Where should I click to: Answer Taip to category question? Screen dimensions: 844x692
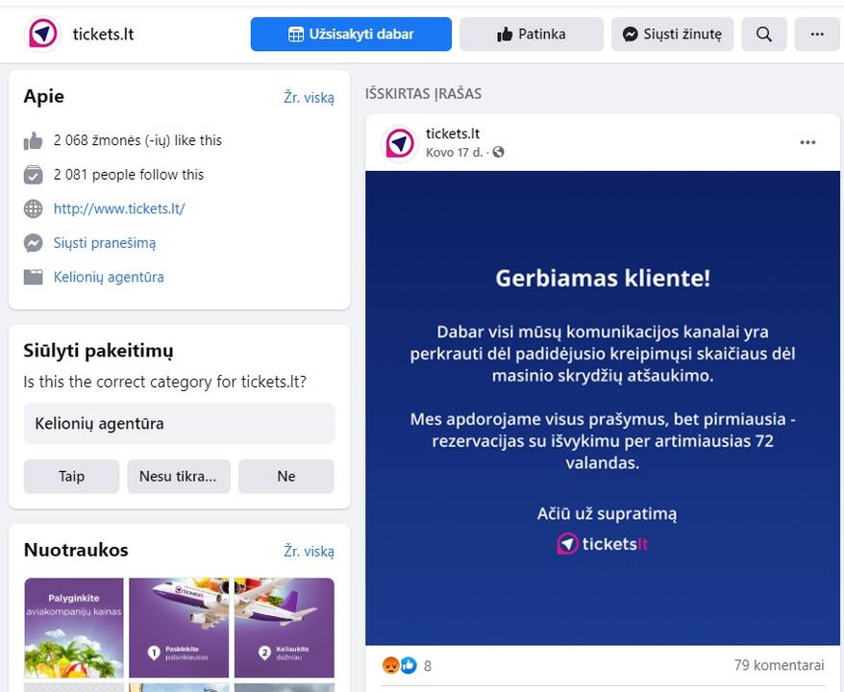(x=71, y=476)
